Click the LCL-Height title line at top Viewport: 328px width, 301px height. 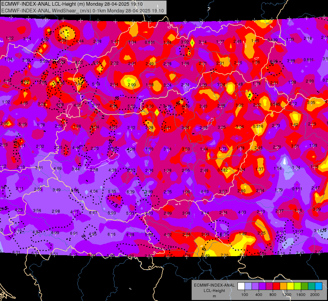click(72, 4)
